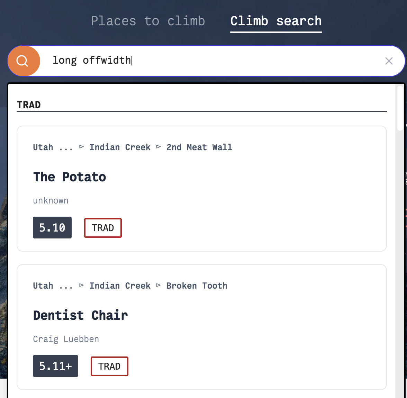Click the Indian Creek breadcrumb link

120,147
